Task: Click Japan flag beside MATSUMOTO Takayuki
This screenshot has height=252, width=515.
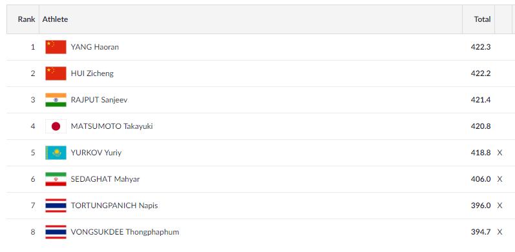Action: 56,126
